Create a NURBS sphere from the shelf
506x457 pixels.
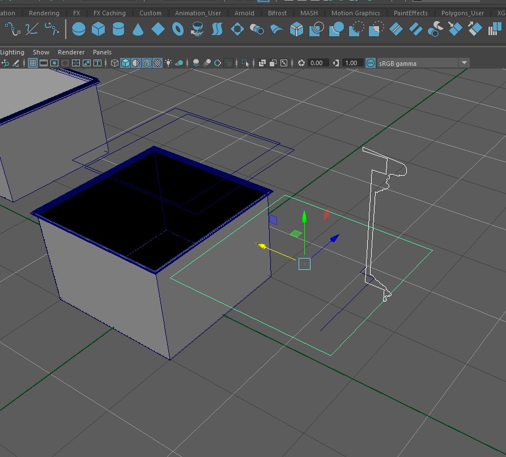tap(78, 29)
